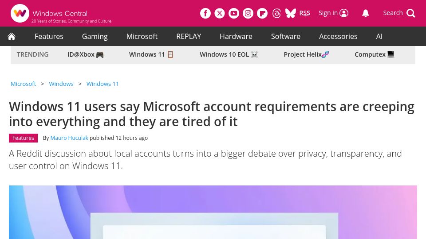Screen dimensions: 426x239
Task: Go to the Home icon
Action: coord(12,36)
